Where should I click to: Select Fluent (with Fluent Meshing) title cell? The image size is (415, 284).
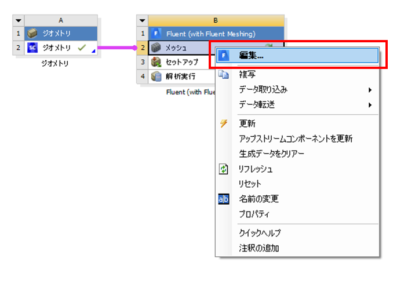pyautogui.click(x=216, y=34)
